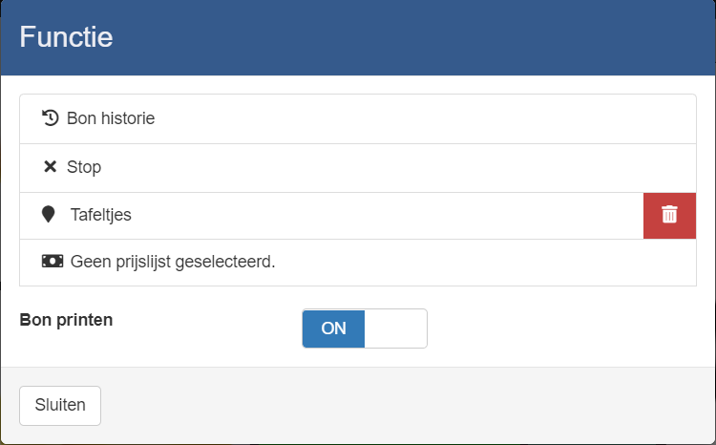The width and height of the screenshot is (716, 445).
Task: Open the "Geen prijslijst geselecteerd." text entry
Action: pos(173,262)
